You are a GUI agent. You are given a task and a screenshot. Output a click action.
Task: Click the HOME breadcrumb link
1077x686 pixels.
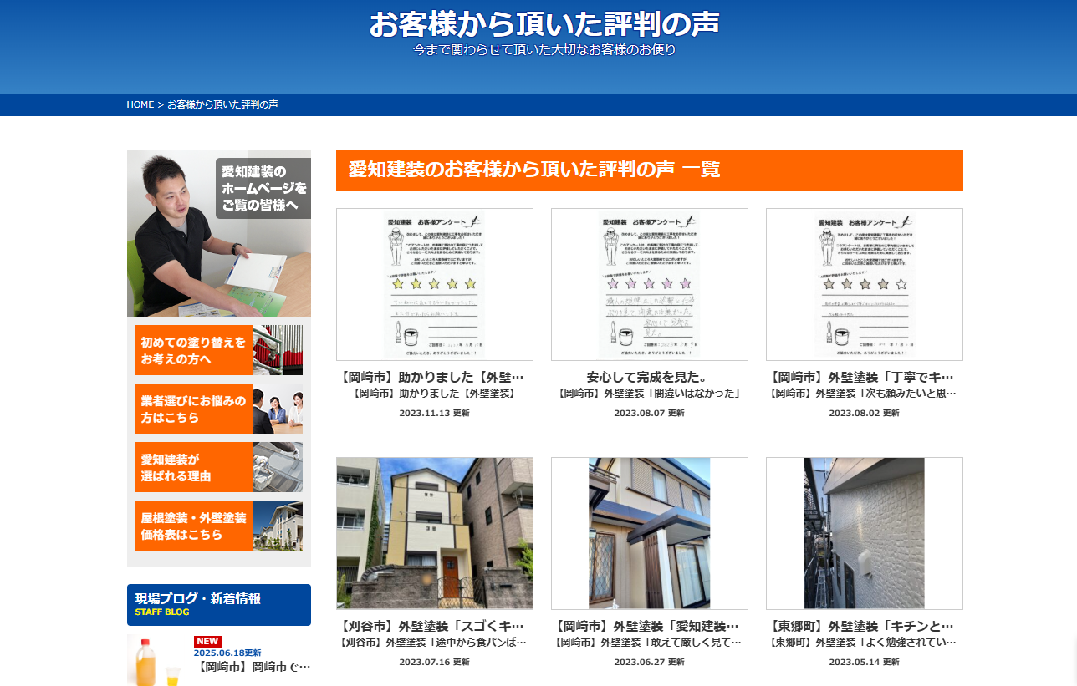(140, 104)
